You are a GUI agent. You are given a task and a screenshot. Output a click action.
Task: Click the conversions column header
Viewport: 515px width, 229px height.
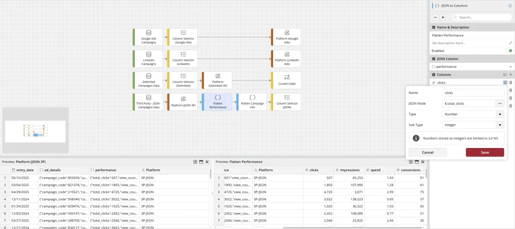[x=410, y=170]
